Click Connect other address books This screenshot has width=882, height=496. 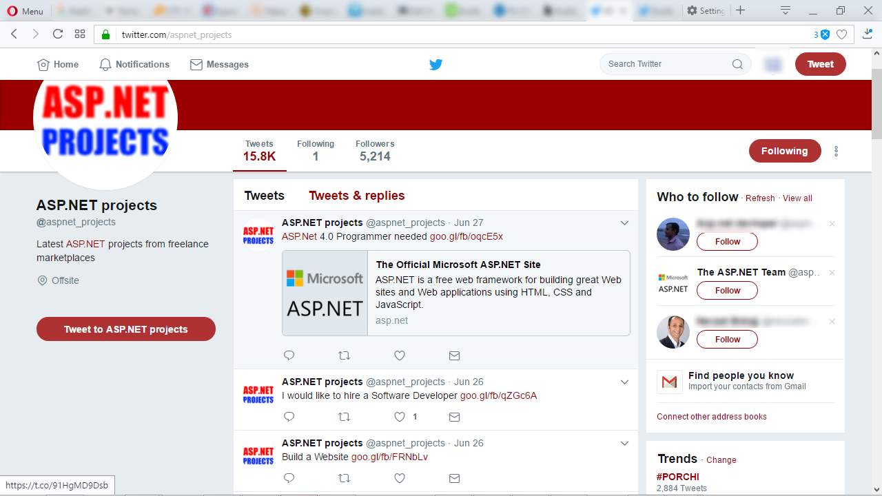coord(712,417)
